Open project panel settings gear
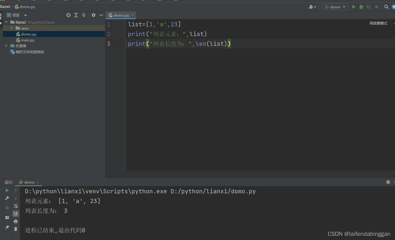 [94, 15]
